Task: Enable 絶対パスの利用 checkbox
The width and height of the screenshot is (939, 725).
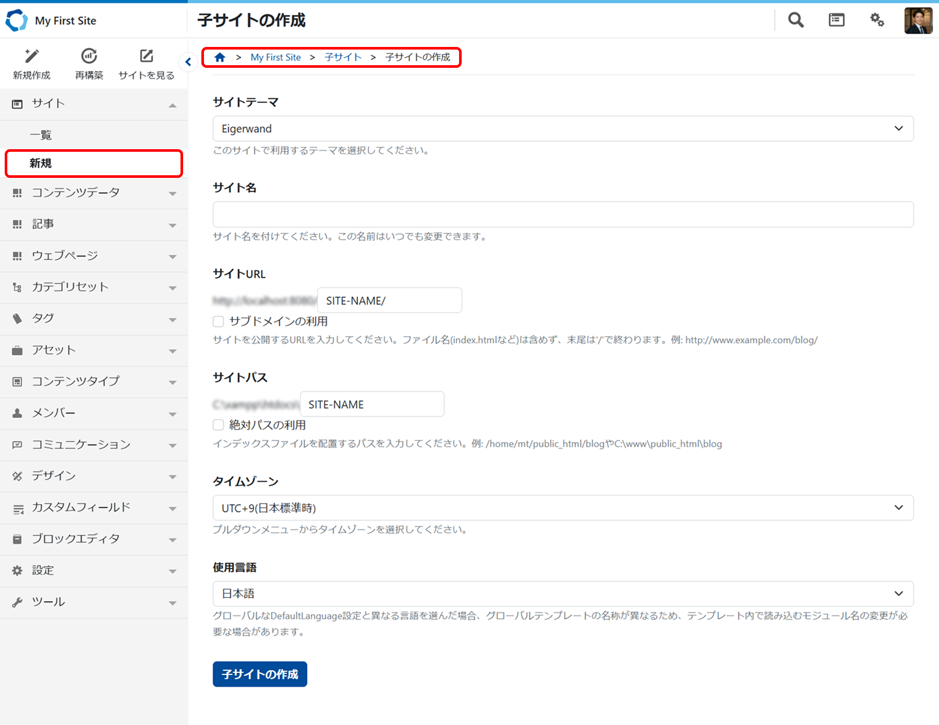Action: tap(218, 425)
